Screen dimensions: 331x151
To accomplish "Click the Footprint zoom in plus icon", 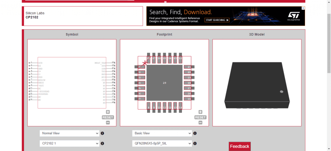I will 200,112.
